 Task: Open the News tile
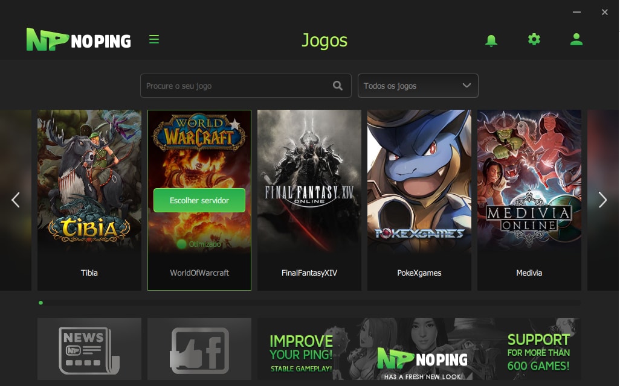tap(89, 349)
